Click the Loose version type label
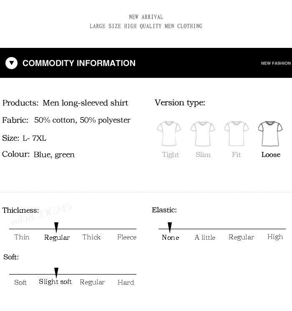This screenshot has height=311, width=292. (x=271, y=154)
